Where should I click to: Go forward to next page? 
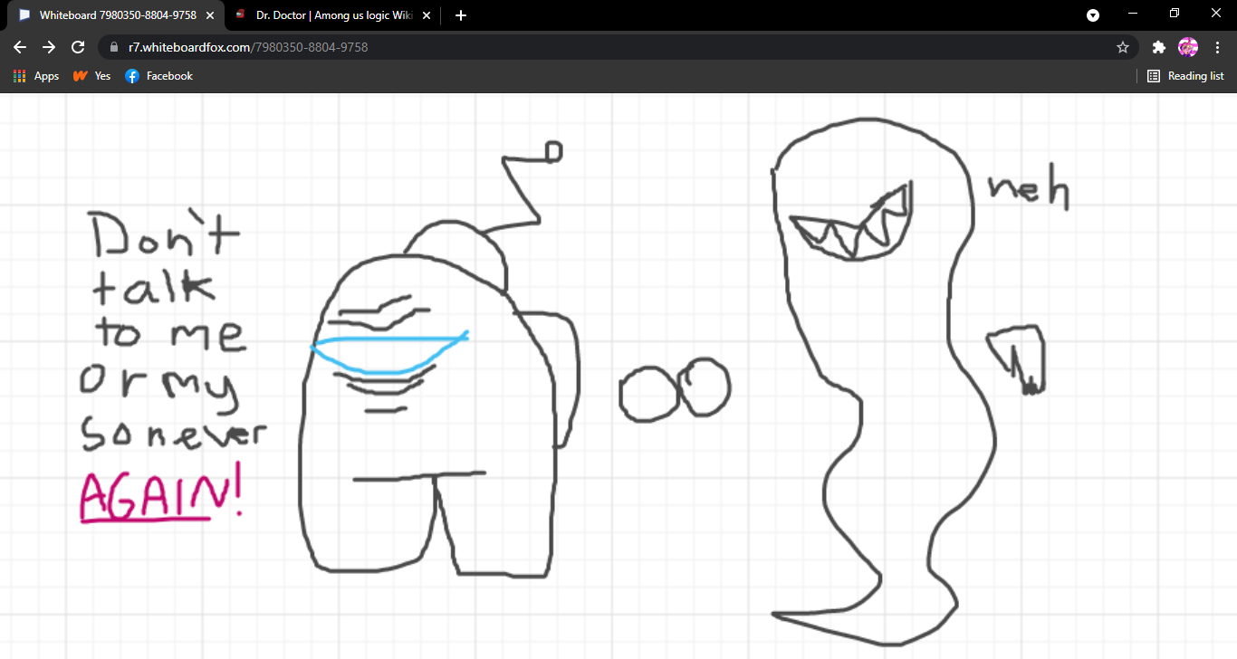(49, 47)
